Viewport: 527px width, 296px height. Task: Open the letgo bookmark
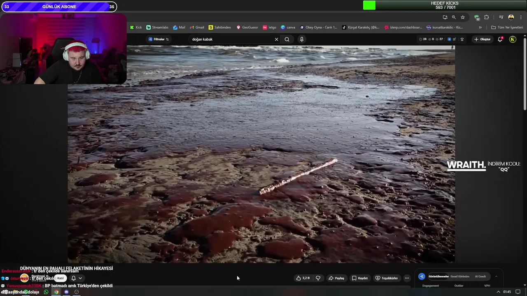270,28
